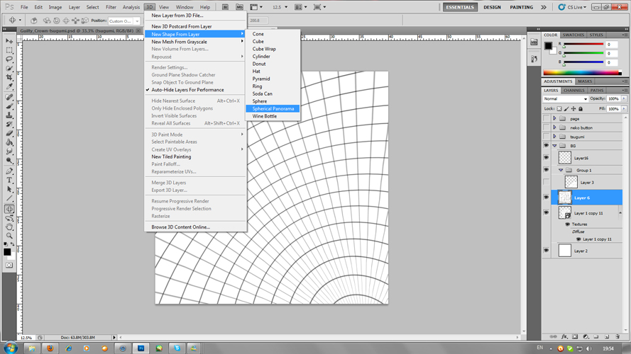Show the neko button group
This screenshot has height=354, width=631.
click(x=546, y=127)
